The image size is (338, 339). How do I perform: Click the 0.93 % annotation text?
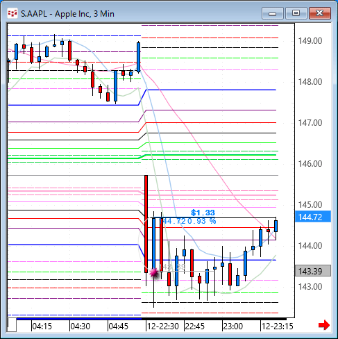202,221
